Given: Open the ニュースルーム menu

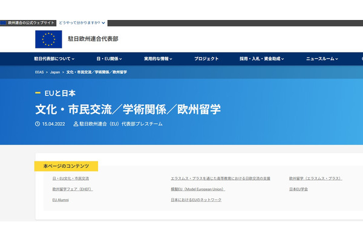Looking at the screenshot, I should tap(322, 59).
